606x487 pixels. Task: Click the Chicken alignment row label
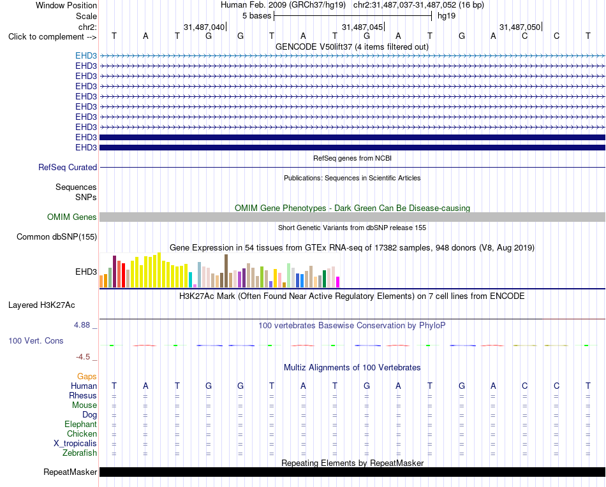[82, 433]
